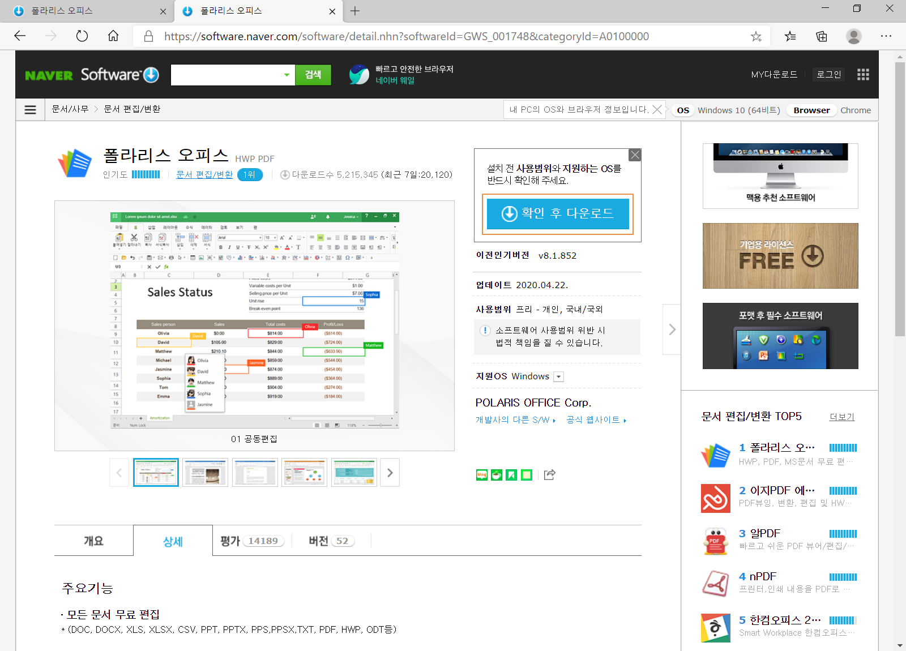Open the Naver Whale browser banner
906x651 pixels.
pyautogui.click(x=401, y=75)
